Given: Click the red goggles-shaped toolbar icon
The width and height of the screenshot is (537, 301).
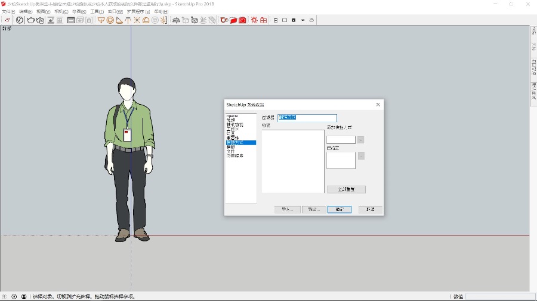Looking at the screenshot, I should click(224, 20).
